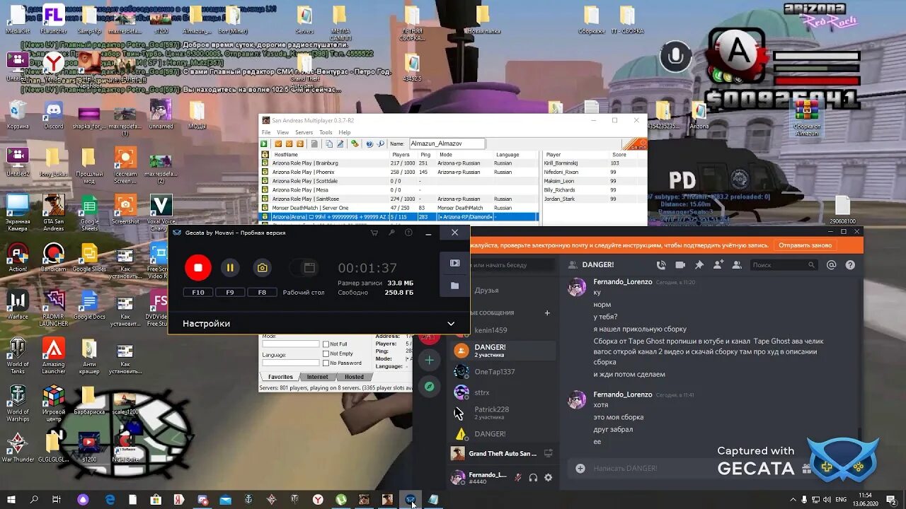Open the OneTap1337 direct message

pyautogui.click(x=503, y=372)
